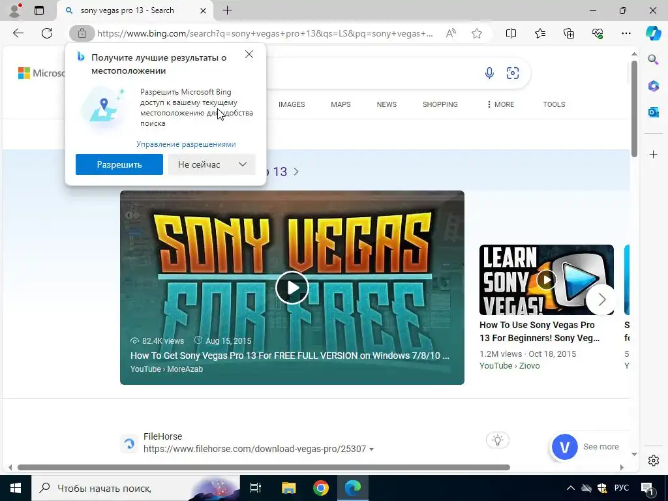The image size is (668, 501).
Task: Open Copilot sidebar icon
Action: pos(653,33)
